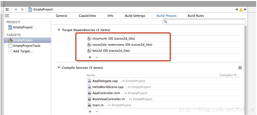Screen dimensions: 257x115
Task: Select EmptyProject app target
Action: click(28, 40)
